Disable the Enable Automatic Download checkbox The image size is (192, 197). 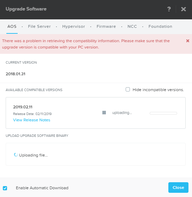coord(5,188)
